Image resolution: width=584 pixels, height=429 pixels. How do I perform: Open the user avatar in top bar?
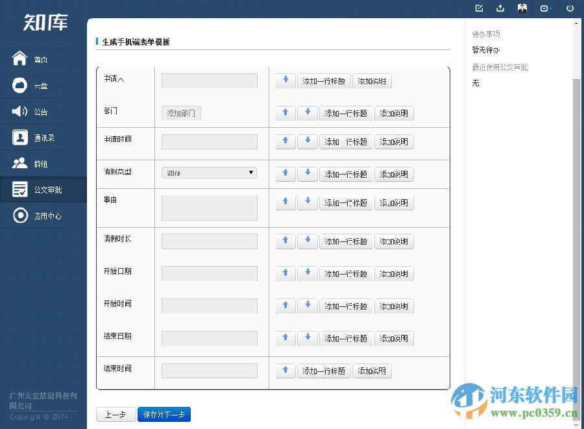522,8
